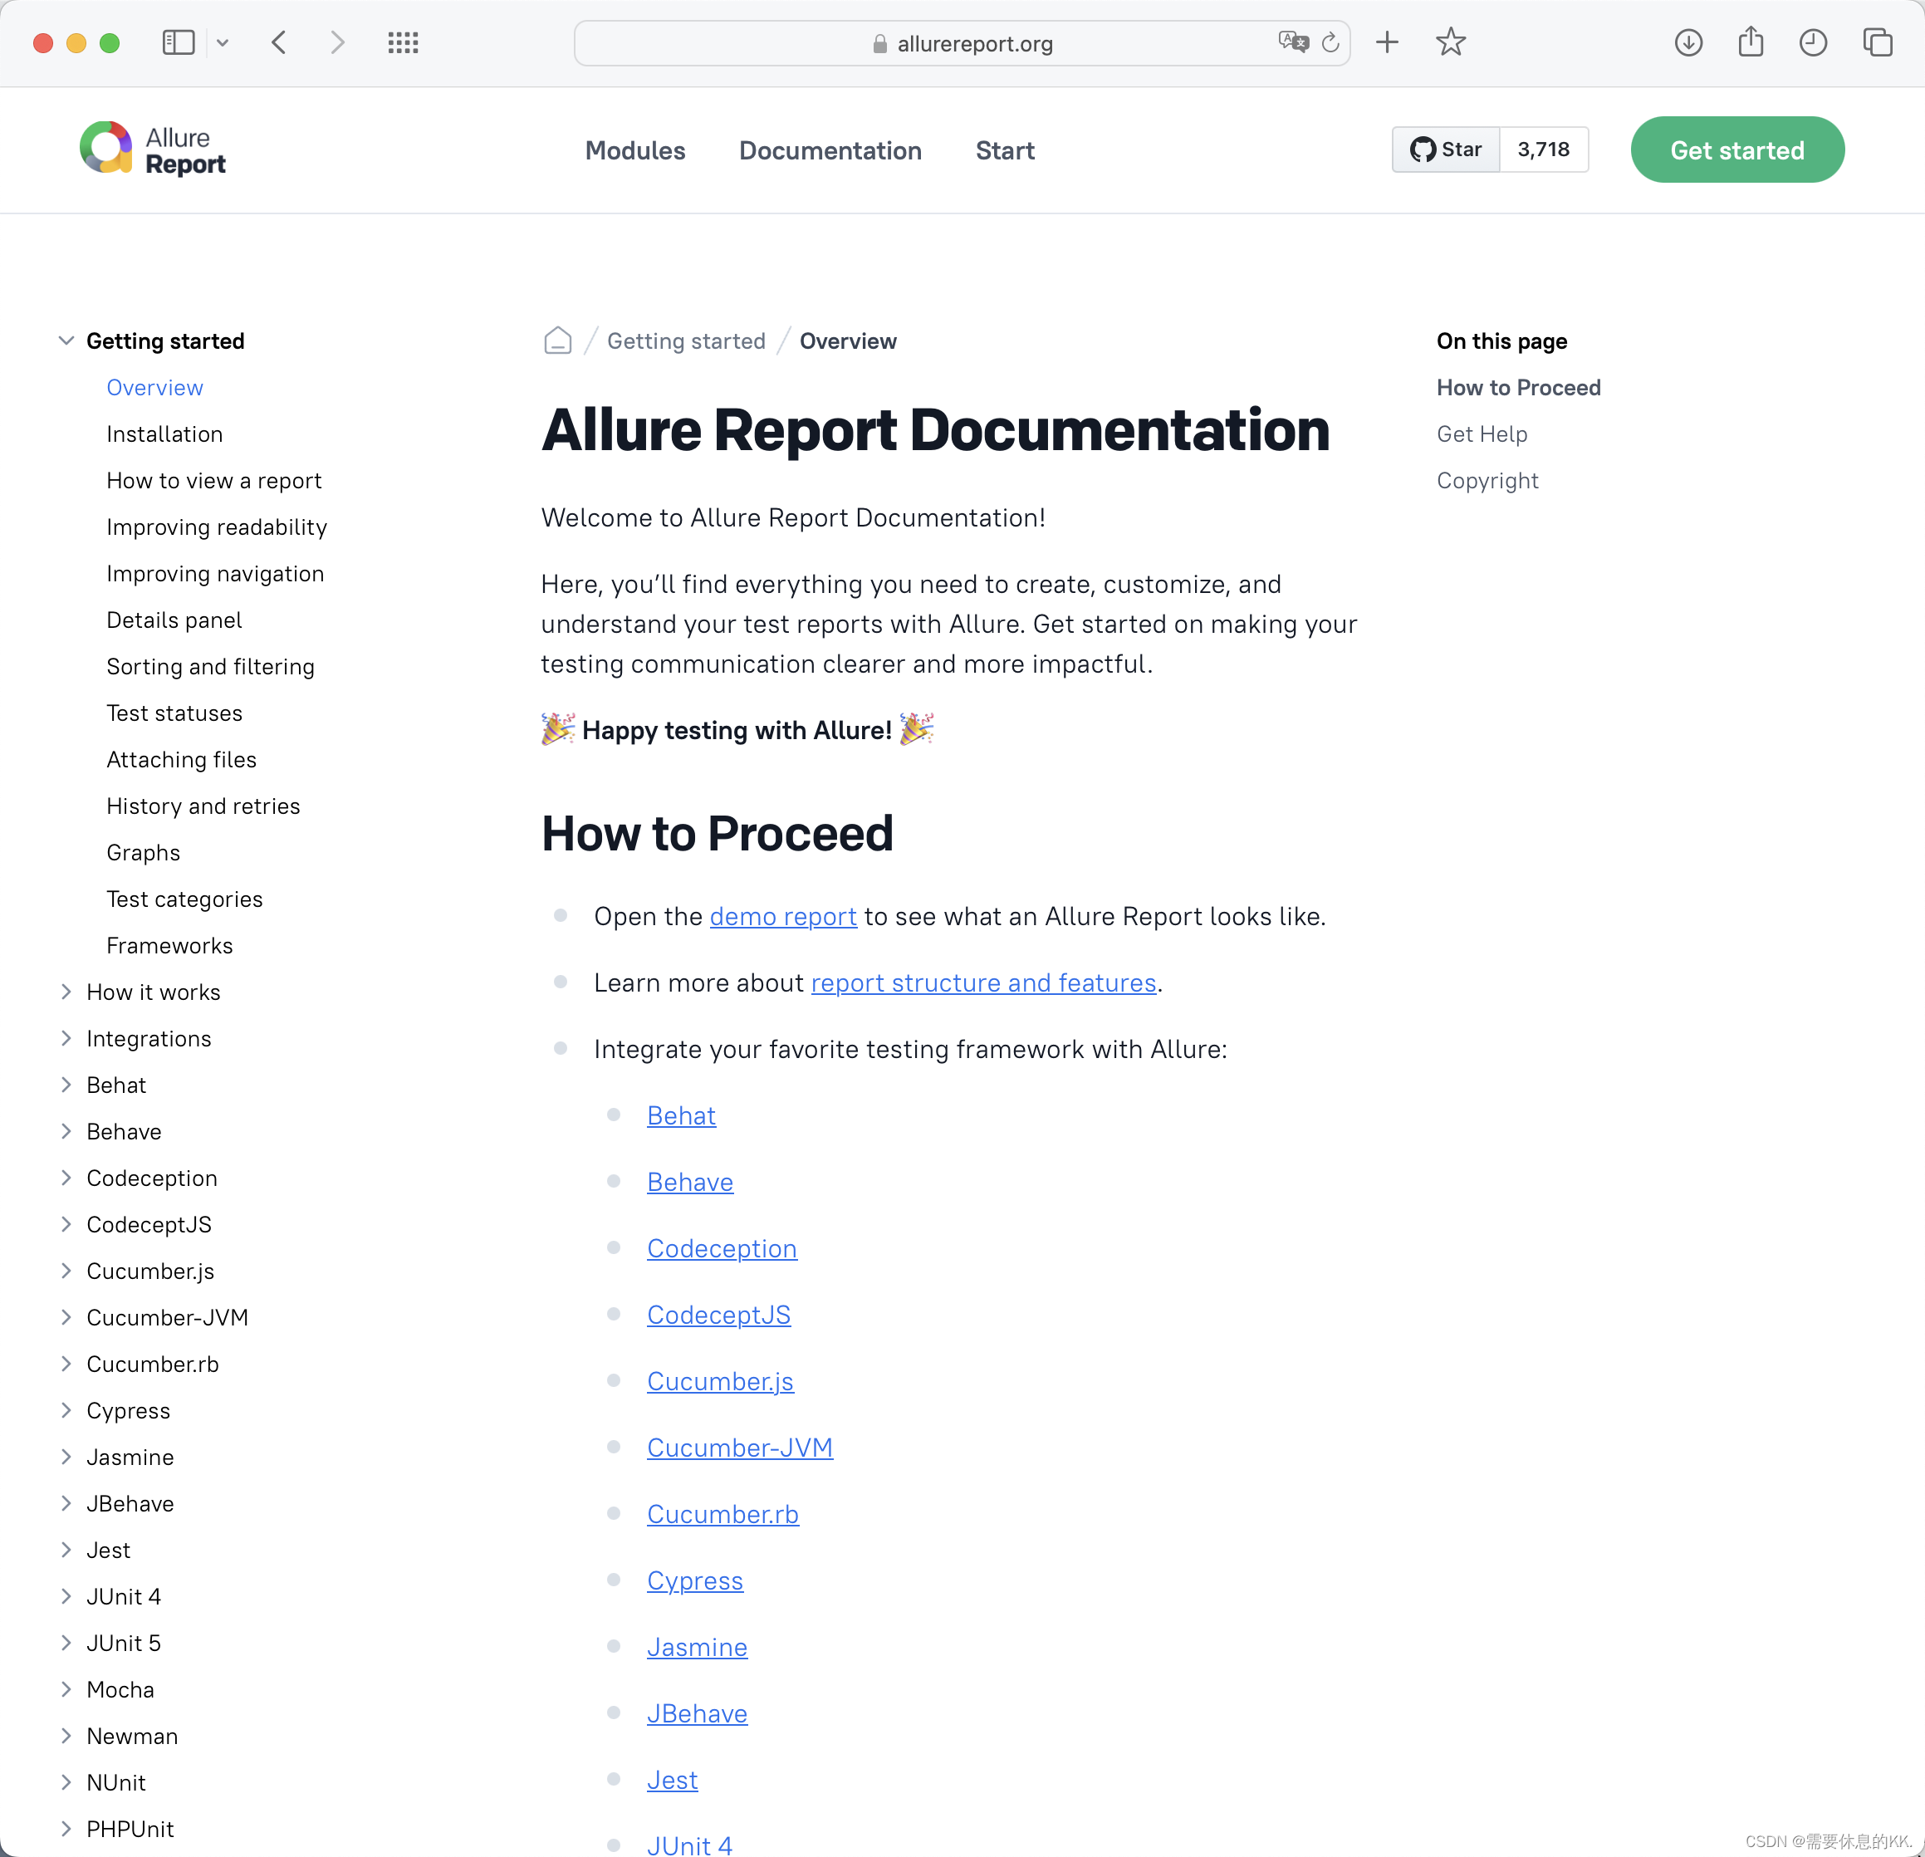Viewport: 1925px width, 1857px height.
Task: Reload the page with the refresh icon
Action: point(1330,42)
